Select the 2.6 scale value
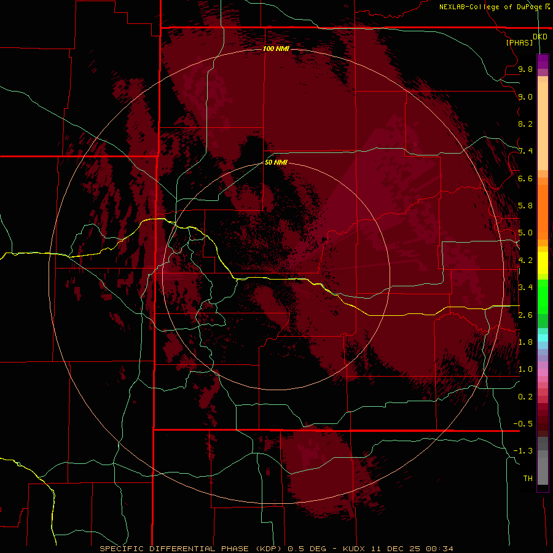Viewport: 553px width, 553px height. coord(525,315)
